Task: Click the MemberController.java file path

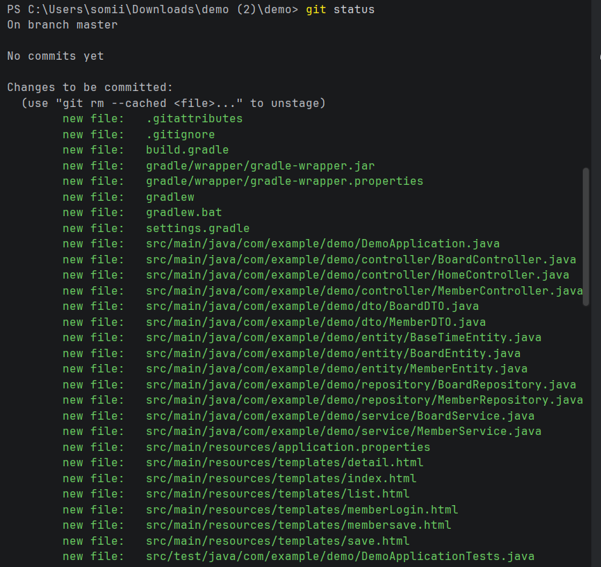Action: point(364,290)
